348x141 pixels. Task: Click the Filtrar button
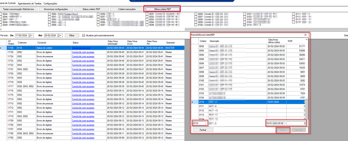[72, 35]
